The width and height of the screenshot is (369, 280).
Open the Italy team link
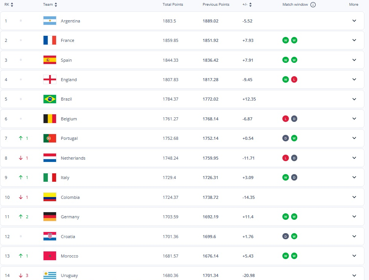(65, 178)
